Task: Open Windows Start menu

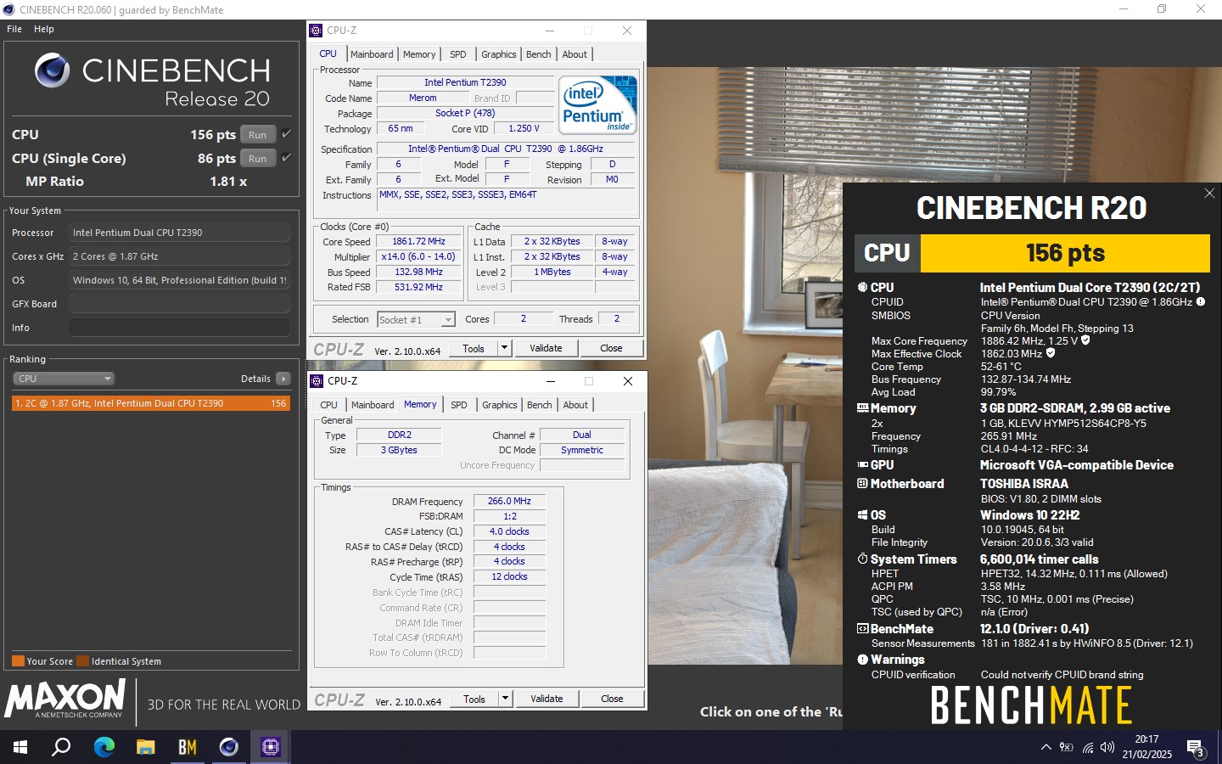Action: 20,747
